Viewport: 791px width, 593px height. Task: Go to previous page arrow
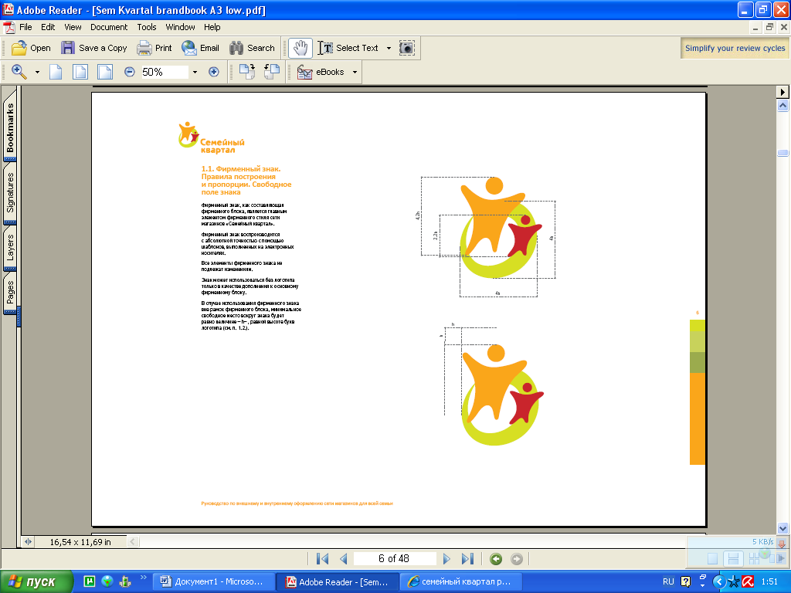[x=344, y=559]
